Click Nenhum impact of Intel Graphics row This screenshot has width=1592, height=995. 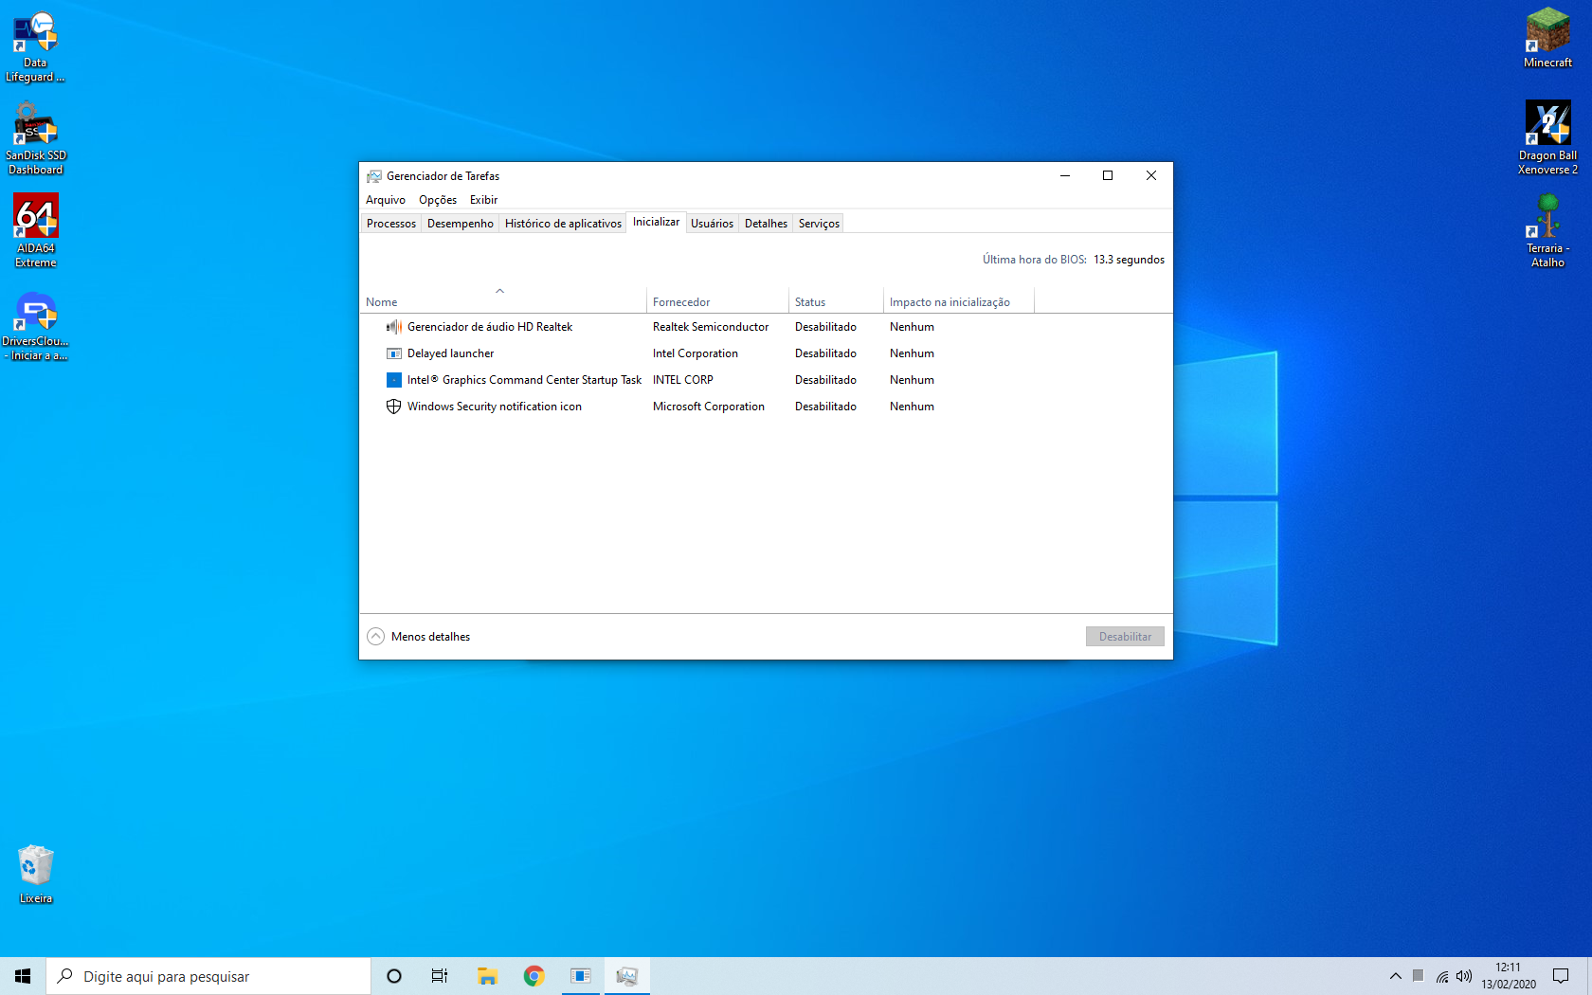point(912,380)
